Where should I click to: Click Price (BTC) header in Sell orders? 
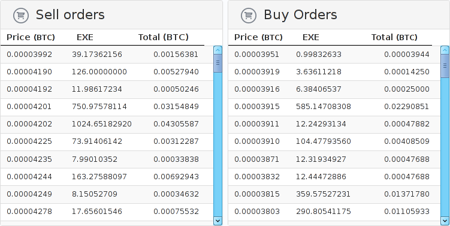(x=31, y=37)
